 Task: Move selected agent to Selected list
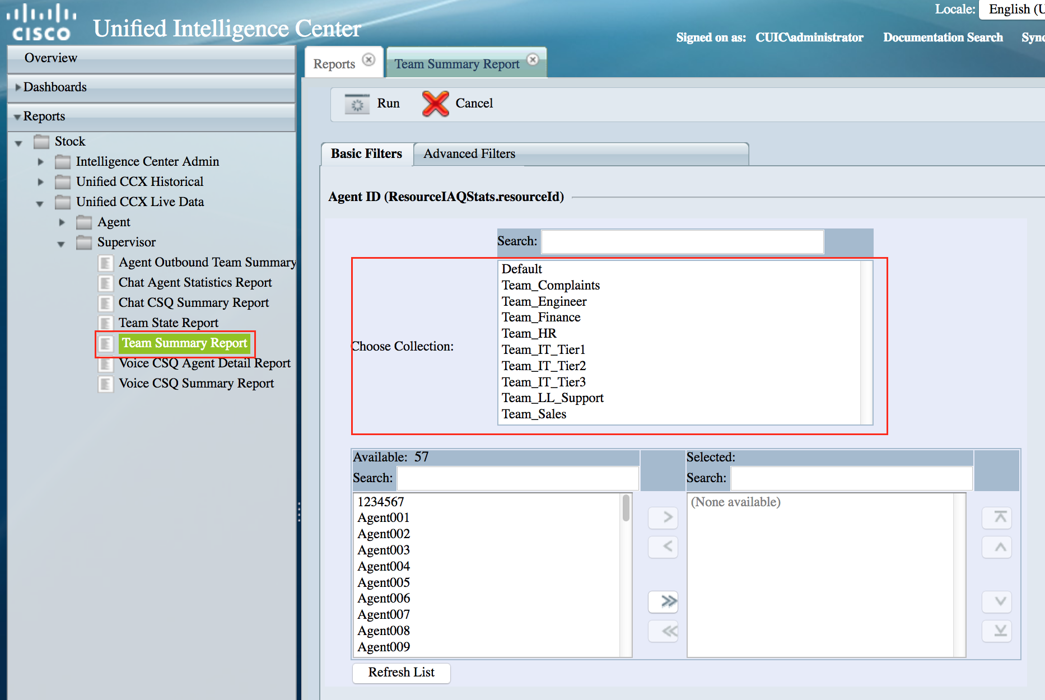(x=663, y=517)
